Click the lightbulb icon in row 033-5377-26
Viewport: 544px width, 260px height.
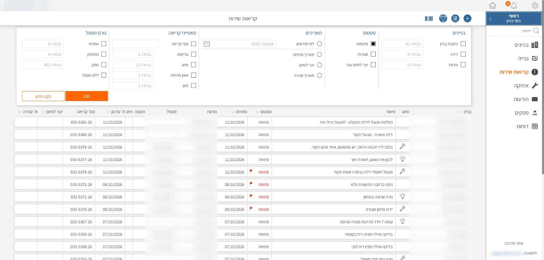coord(402,159)
